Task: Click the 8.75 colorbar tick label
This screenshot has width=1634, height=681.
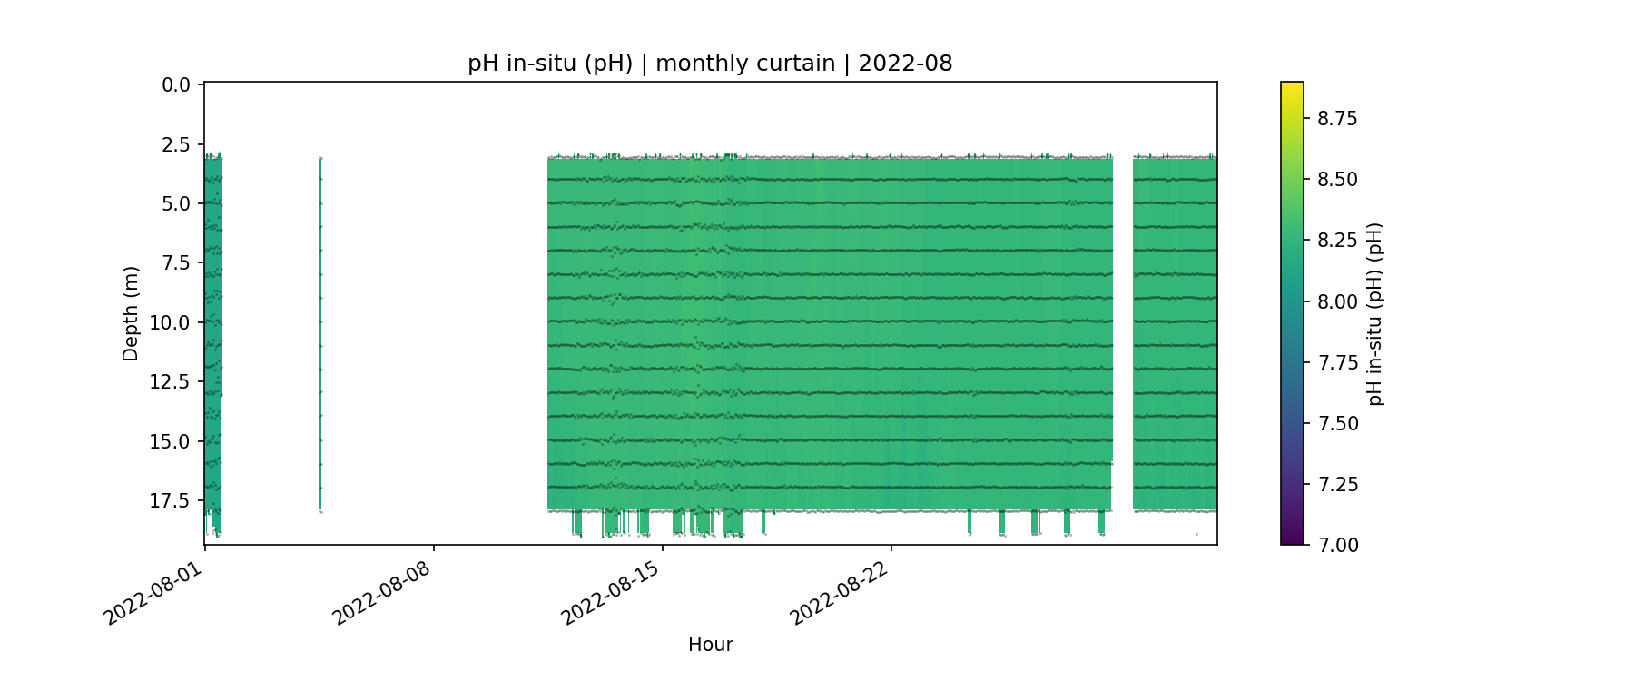Action: point(1337,118)
